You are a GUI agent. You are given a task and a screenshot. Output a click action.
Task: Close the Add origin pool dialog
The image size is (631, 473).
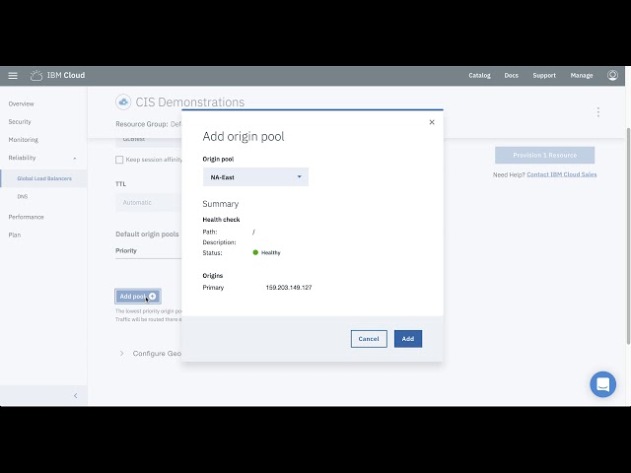(432, 122)
